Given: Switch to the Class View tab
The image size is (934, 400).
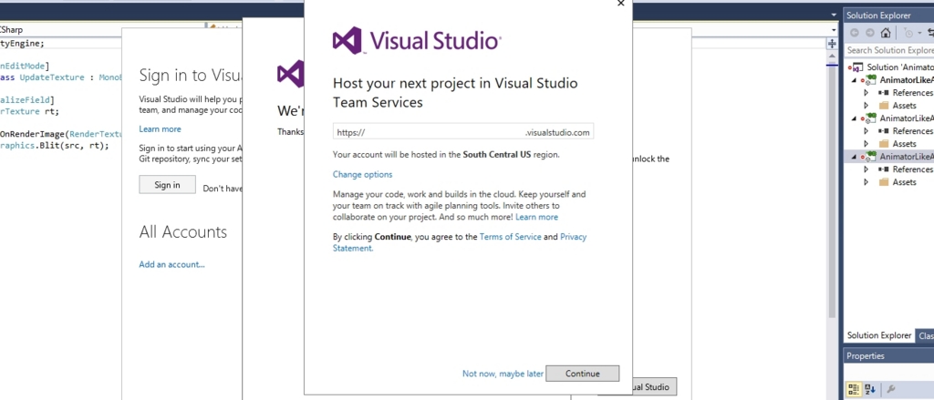Looking at the screenshot, I should click(926, 335).
